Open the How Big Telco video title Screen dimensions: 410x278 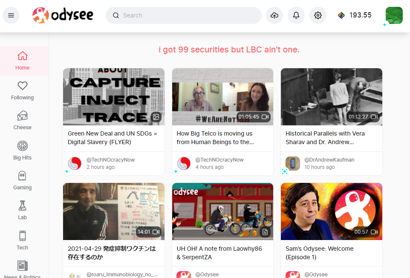(214, 138)
